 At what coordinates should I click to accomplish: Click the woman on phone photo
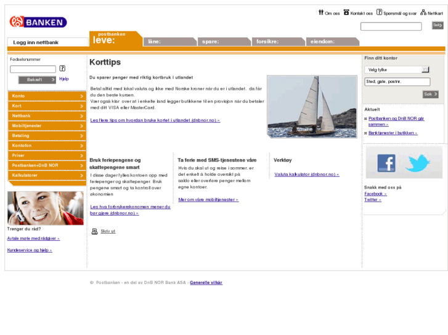46,208
